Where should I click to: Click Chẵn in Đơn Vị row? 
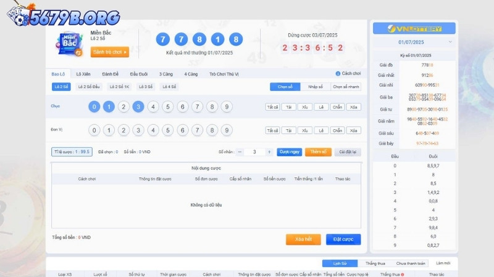[x=337, y=130]
